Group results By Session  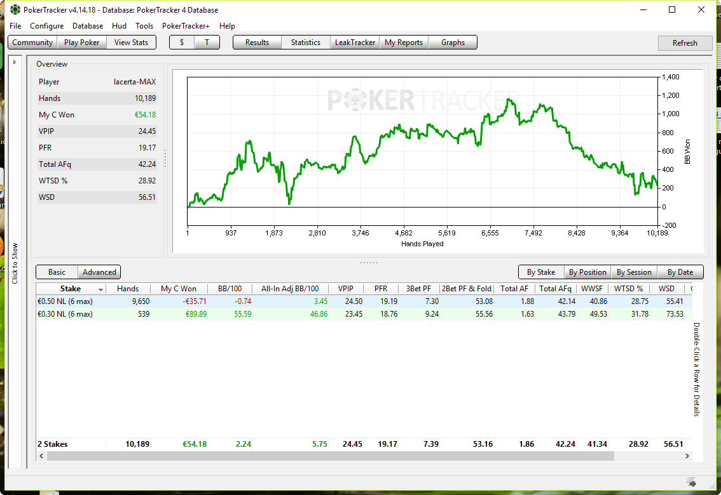[634, 272]
